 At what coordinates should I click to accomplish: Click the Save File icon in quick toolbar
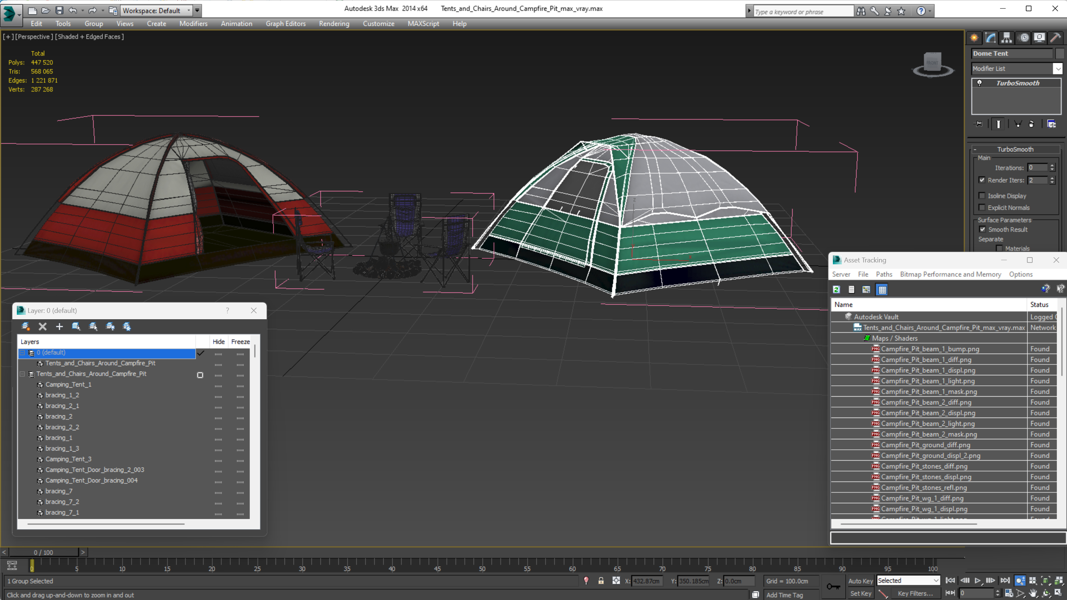59,10
